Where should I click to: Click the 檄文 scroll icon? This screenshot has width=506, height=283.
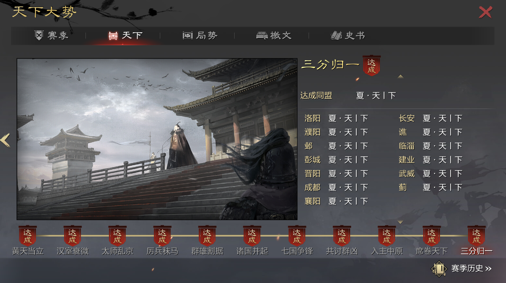[262, 35]
